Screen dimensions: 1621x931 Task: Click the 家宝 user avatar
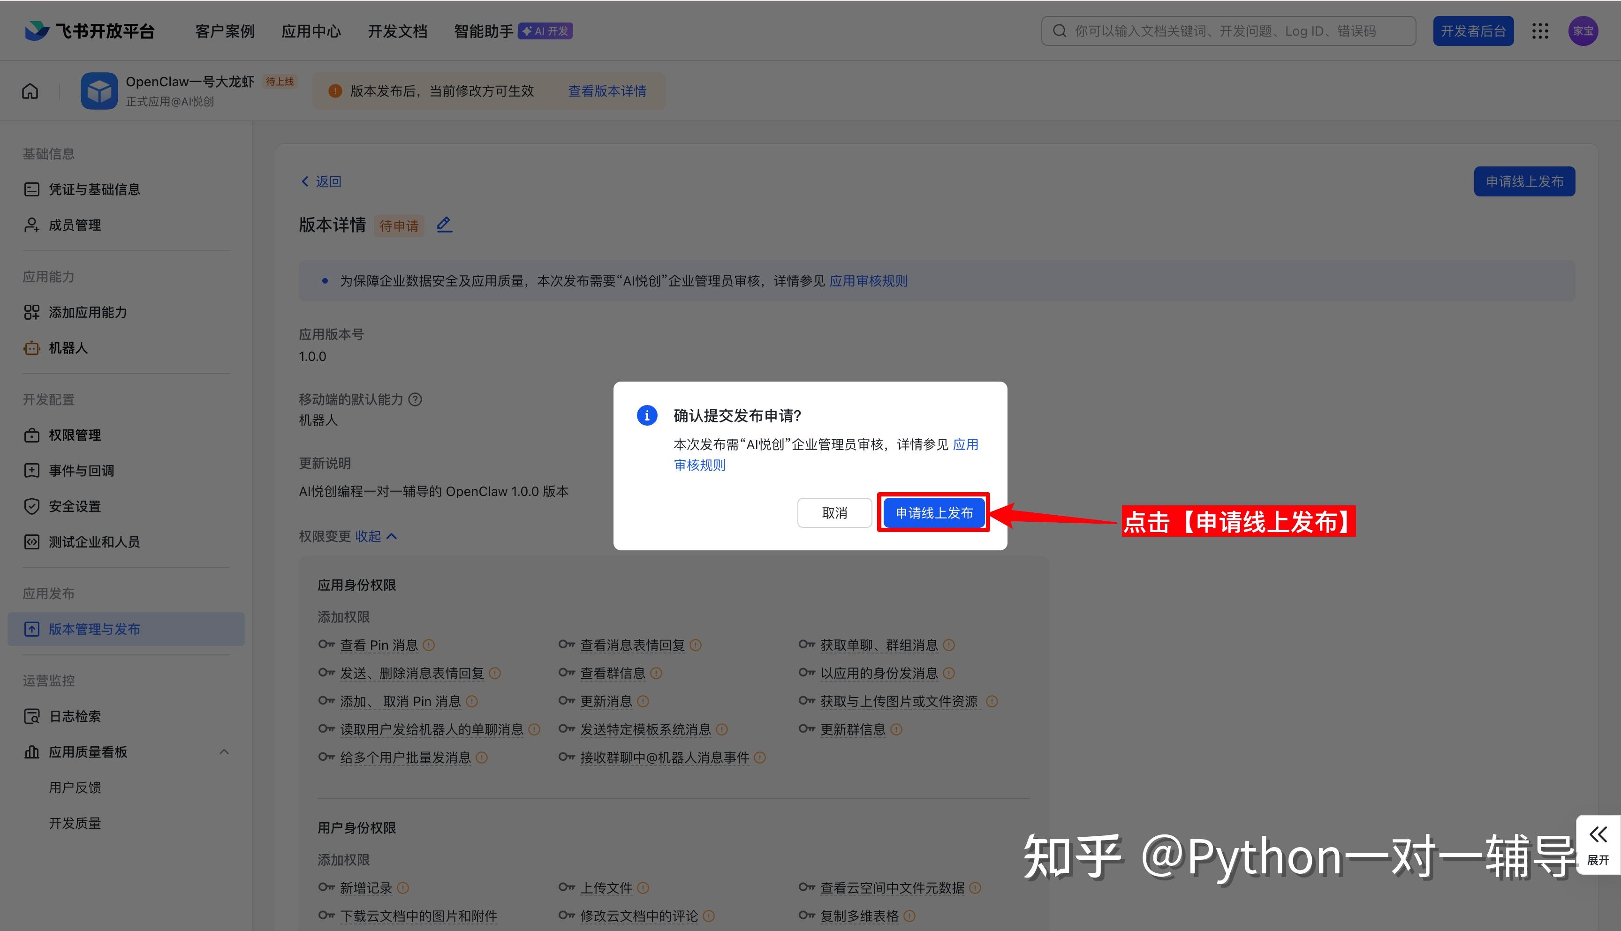coord(1583,30)
